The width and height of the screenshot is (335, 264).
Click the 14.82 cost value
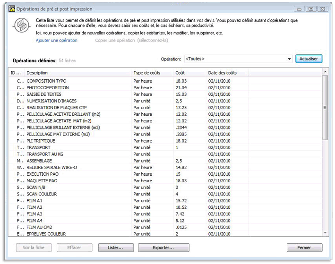tap(181, 167)
